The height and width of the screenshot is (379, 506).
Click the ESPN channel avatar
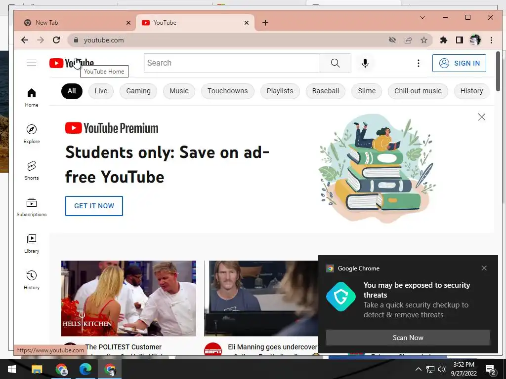[x=213, y=350]
